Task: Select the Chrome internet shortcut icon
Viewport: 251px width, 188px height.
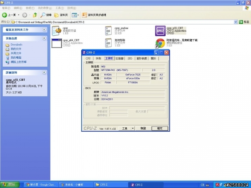Action: pos(160,43)
